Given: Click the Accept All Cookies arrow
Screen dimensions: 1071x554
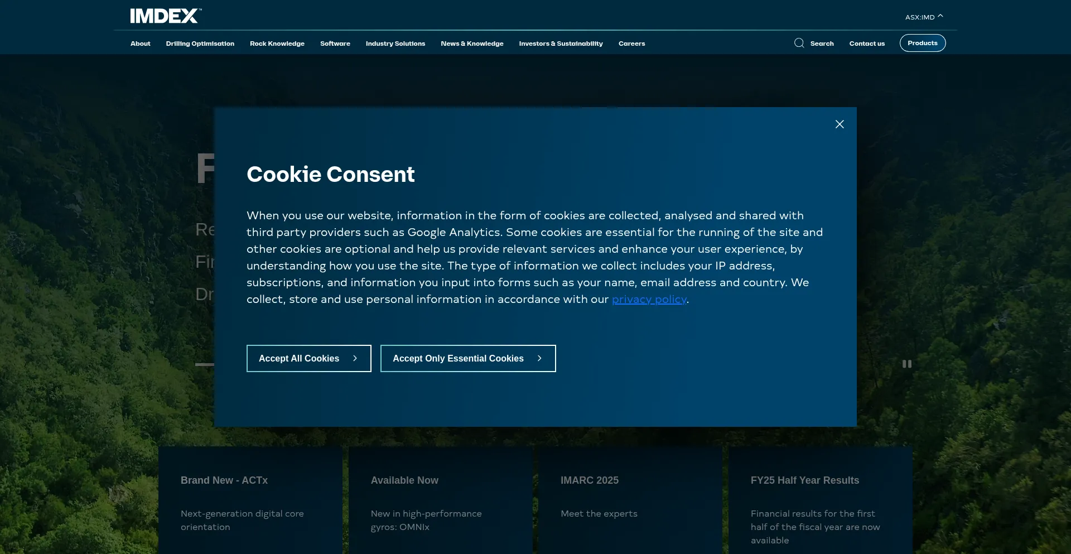Looking at the screenshot, I should (355, 359).
